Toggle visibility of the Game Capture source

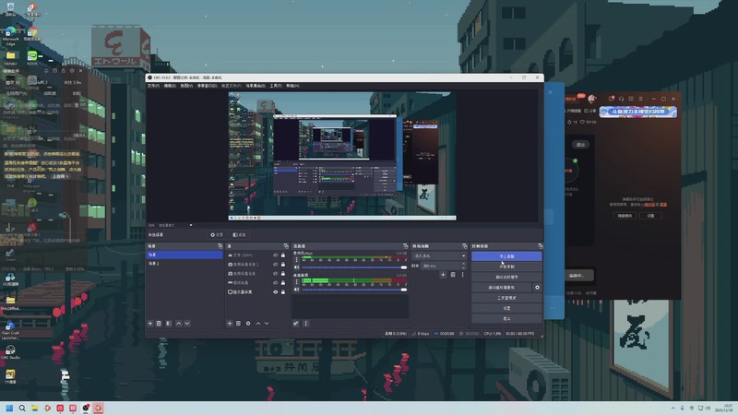point(275,283)
